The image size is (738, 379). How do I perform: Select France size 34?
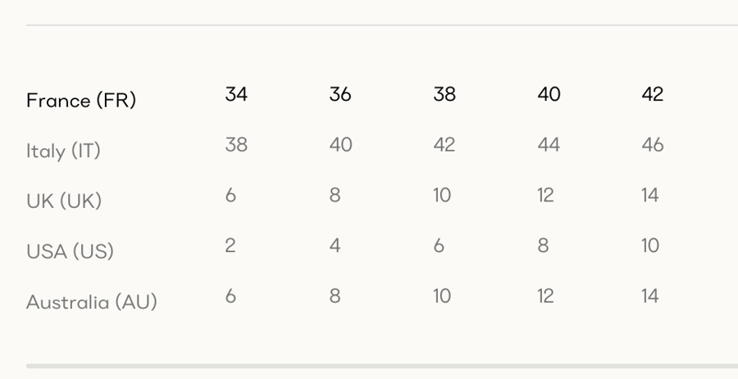(x=236, y=94)
